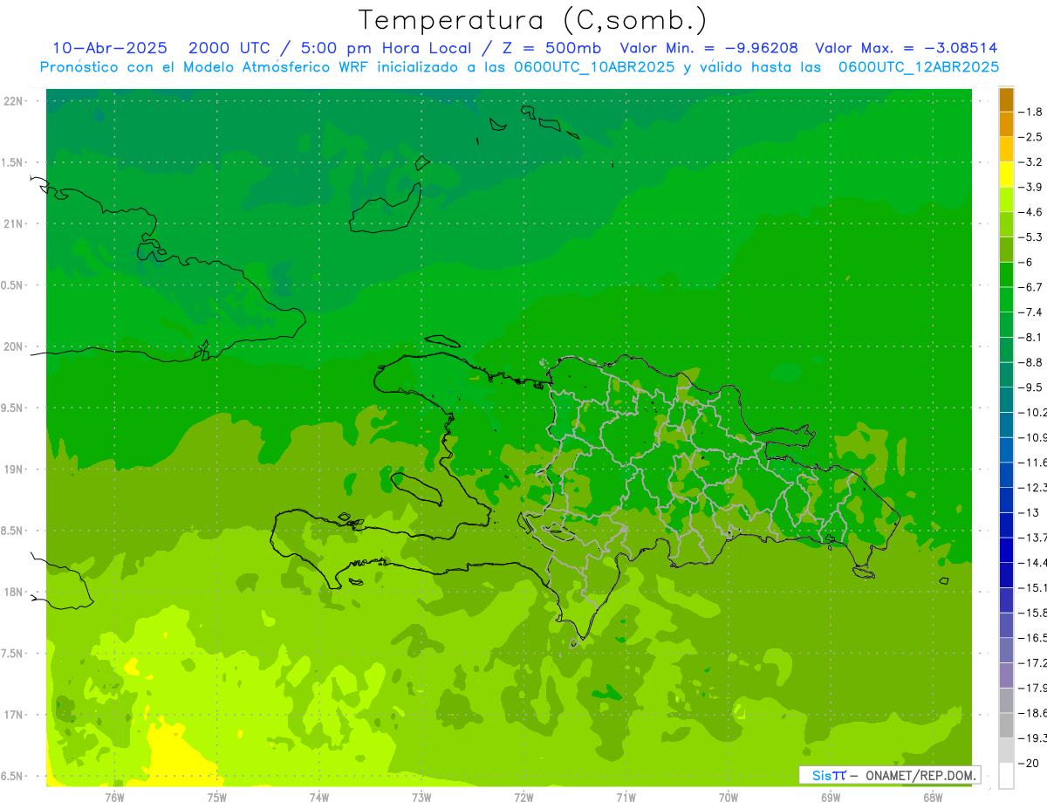Click the '20N' latitude label
The image size is (1047, 809).
click(x=13, y=346)
